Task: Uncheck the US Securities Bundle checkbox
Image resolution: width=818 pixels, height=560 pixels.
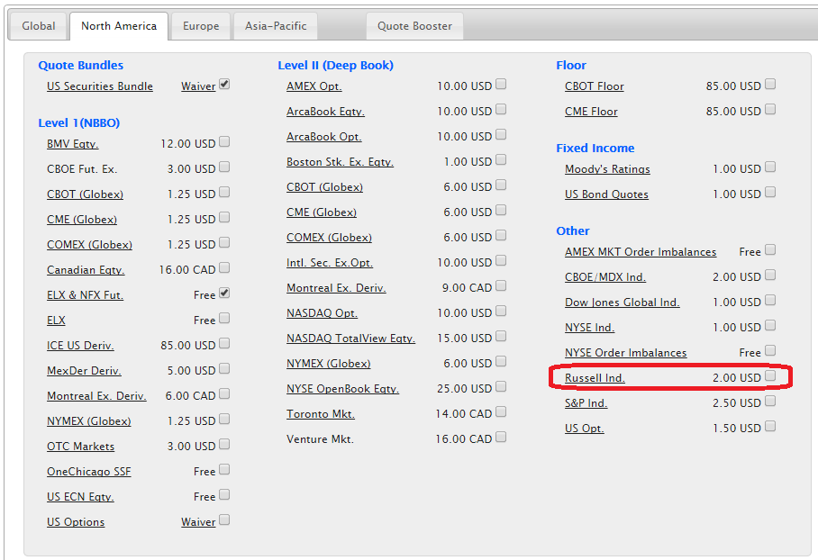Action: coord(224,84)
